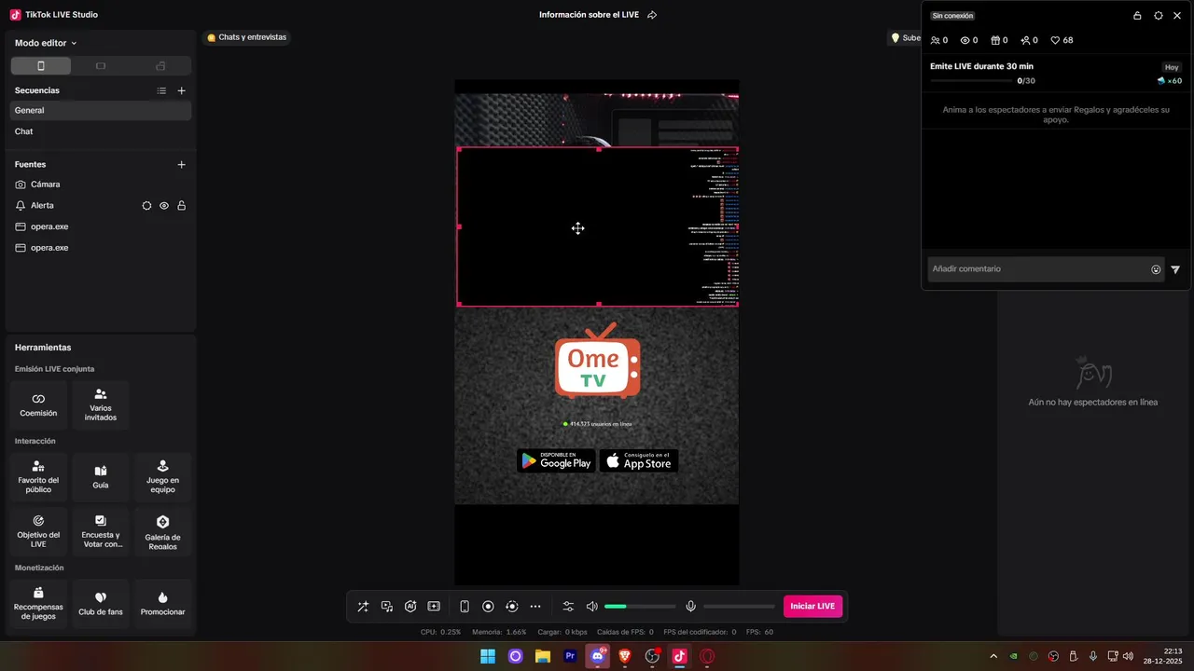Toggle the chat panel lock icon
The width and height of the screenshot is (1194, 671).
1137,16
